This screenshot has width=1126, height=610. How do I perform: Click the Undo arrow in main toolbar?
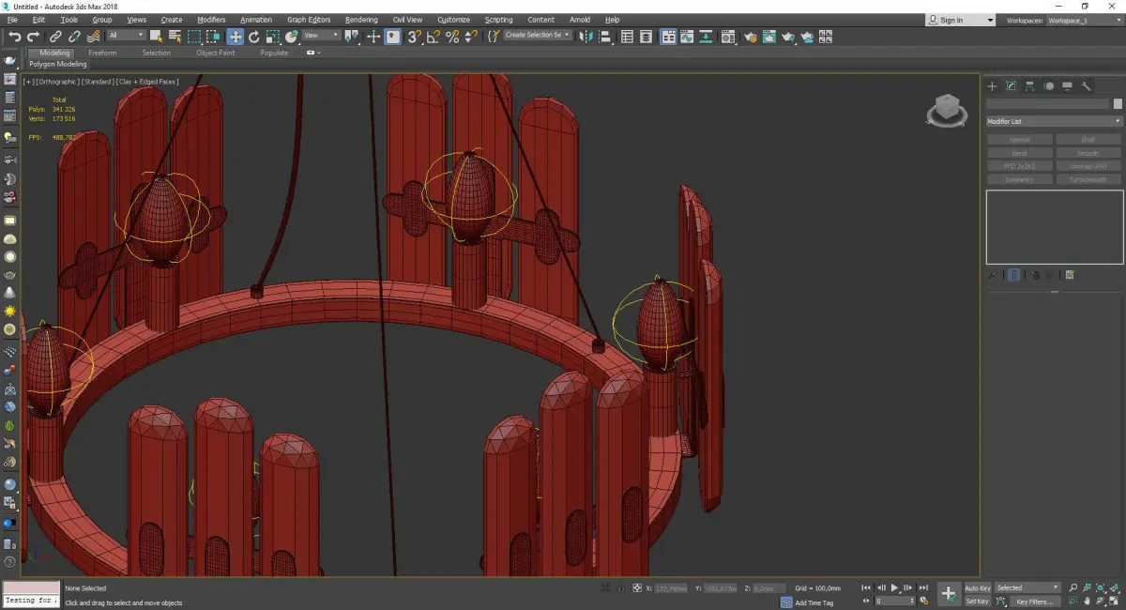pos(14,37)
